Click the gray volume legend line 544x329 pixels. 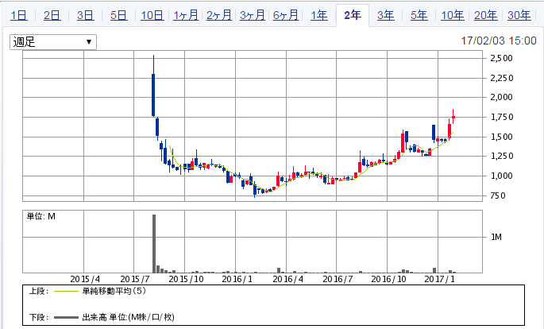click(66, 317)
